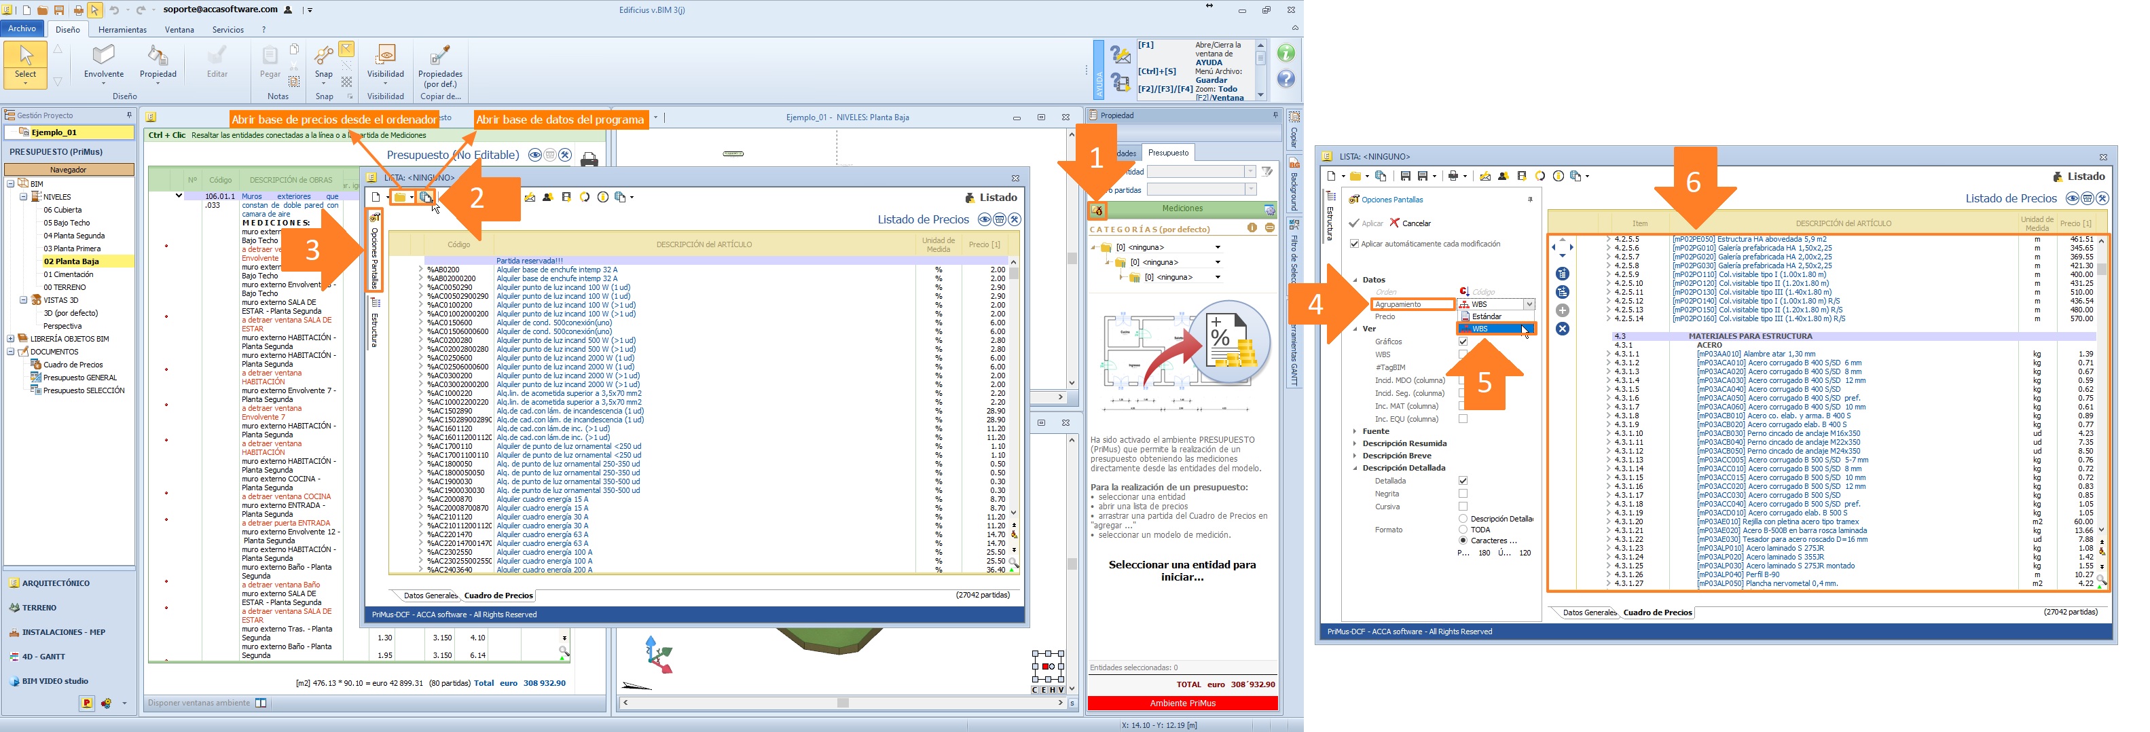The height and width of the screenshot is (732, 2150).
Task: Click the Select tool in ribbon
Action: (25, 65)
